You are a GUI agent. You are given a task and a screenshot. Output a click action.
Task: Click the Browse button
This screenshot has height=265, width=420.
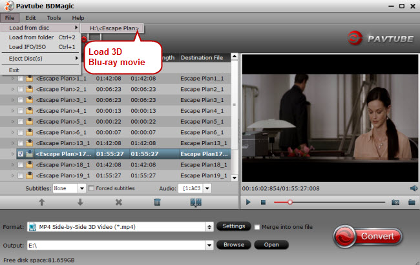(233, 244)
